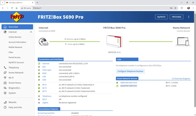Open MyFRITZ! Account in the sidebar

pyautogui.click(x=16, y=62)
